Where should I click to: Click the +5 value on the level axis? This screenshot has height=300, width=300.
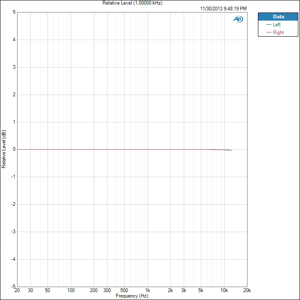[x=14, y=12]
